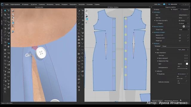The image size is (191, 107).
Task: Collapse the Материал section
Action: (x=153, y=43)
